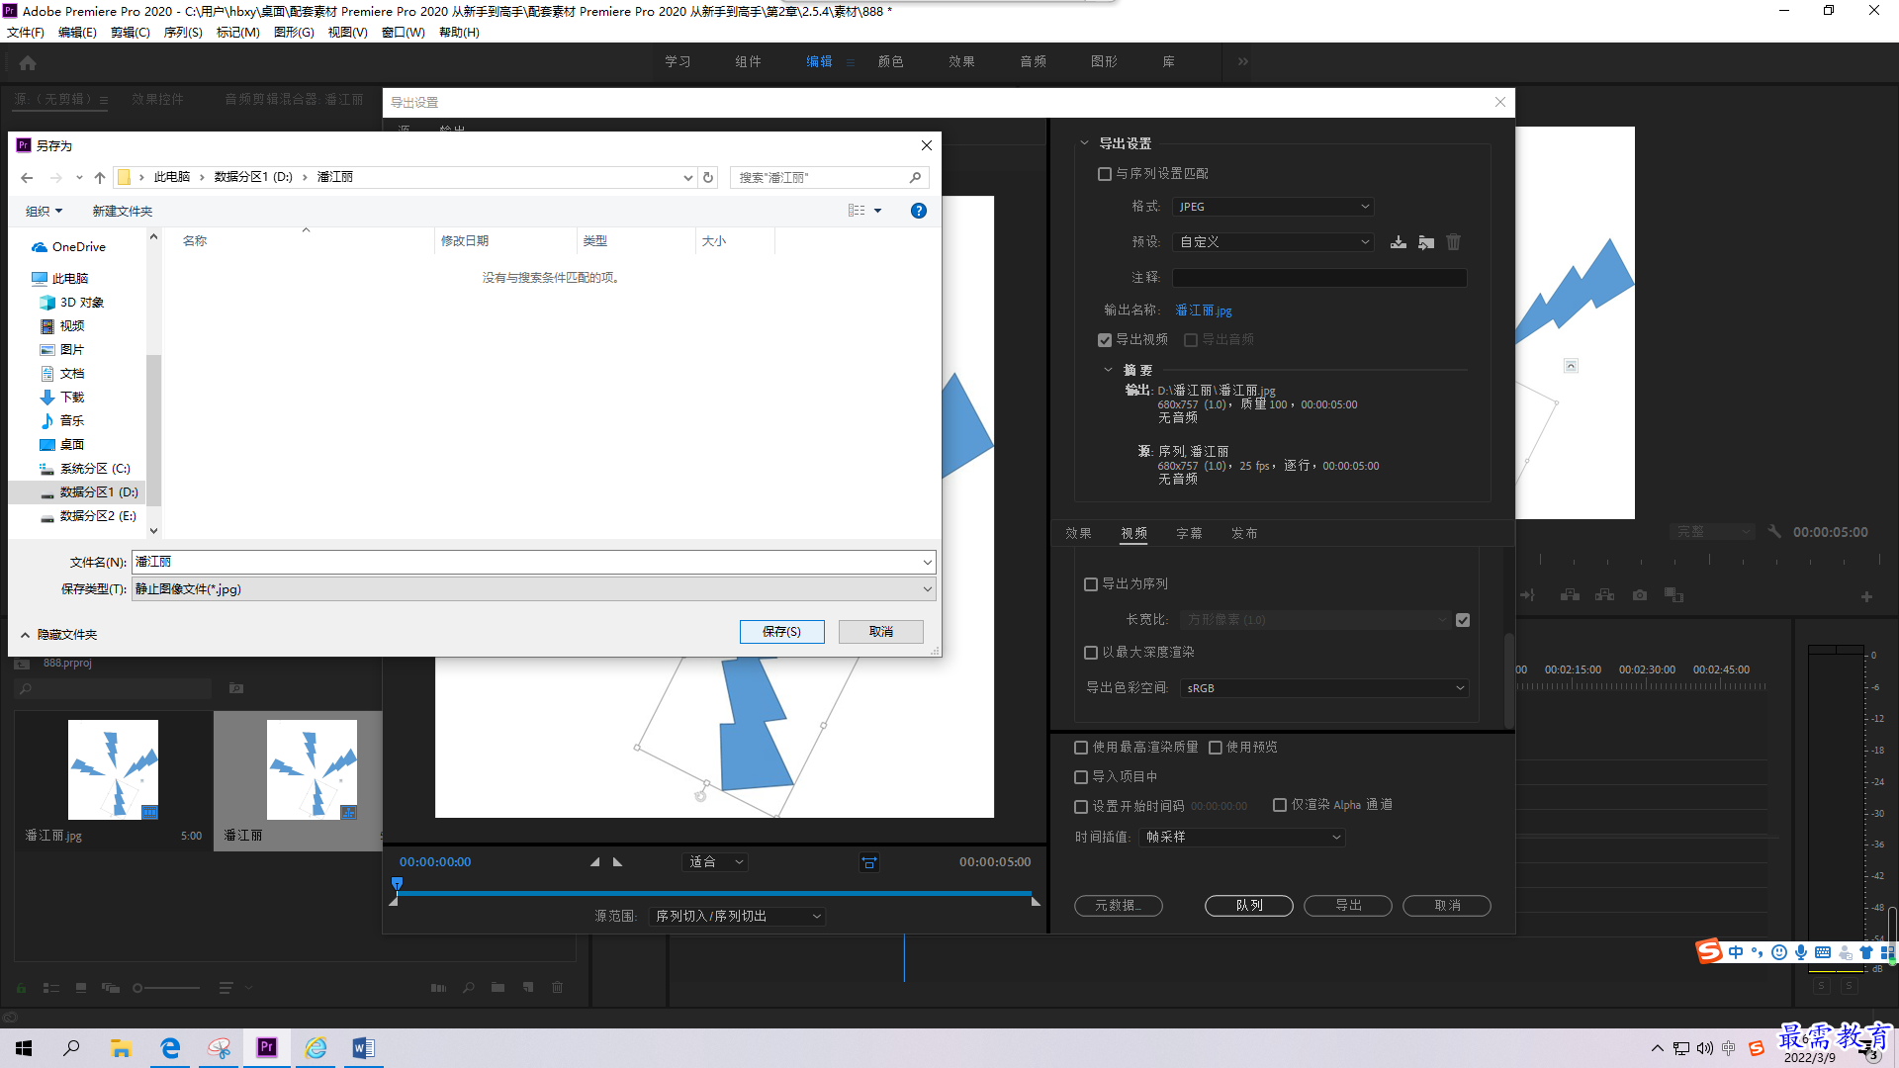Click the Home icon in Premiere
The height and width of the screenshot is (1068, 1899).
click(28, 62)
